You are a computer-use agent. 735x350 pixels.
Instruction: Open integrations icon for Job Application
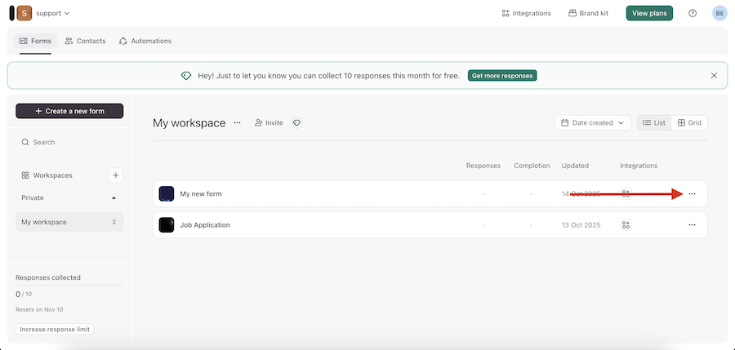[626, 225]
